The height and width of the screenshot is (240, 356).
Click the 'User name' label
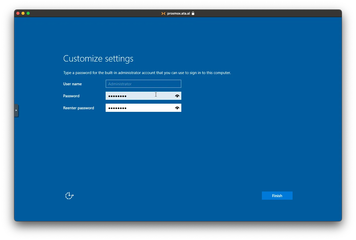click(72, 84)
